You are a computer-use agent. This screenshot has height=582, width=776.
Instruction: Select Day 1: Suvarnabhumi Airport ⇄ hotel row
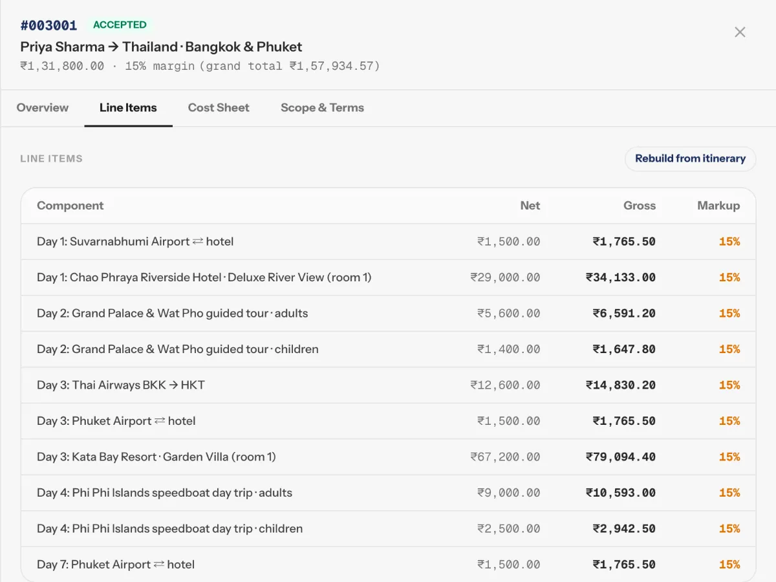click(388, 242)
